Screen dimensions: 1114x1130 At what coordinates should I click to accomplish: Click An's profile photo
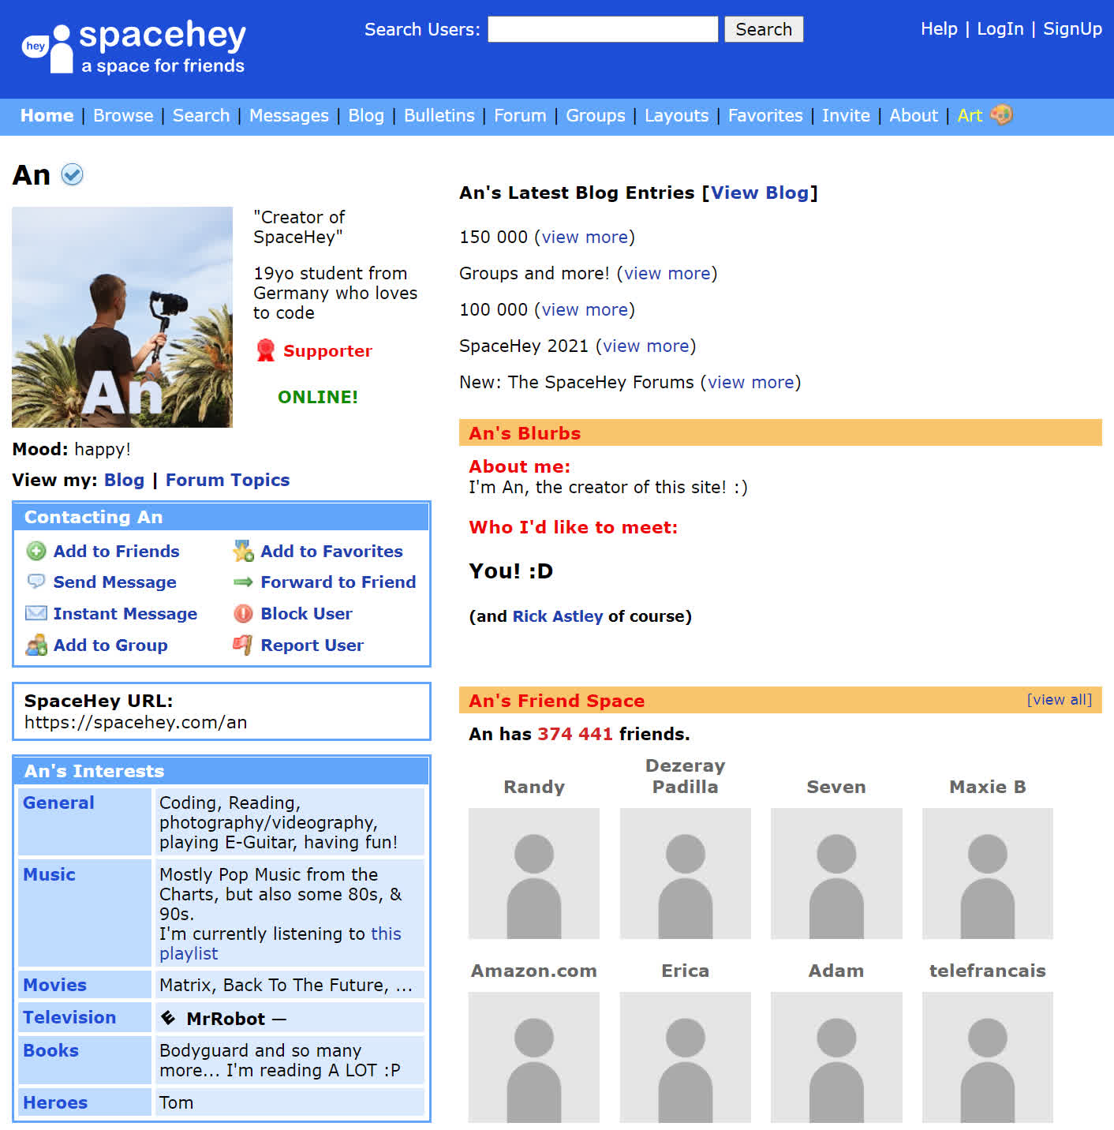122,317
